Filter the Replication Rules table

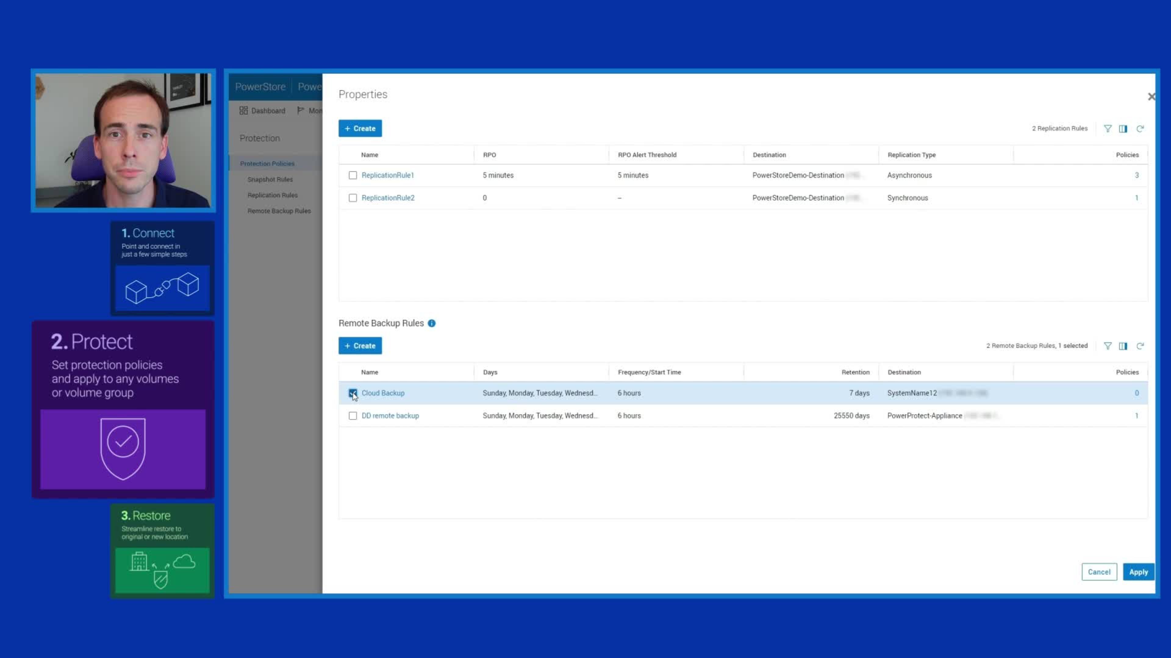pyautogui.click(x=1108, y=129)
